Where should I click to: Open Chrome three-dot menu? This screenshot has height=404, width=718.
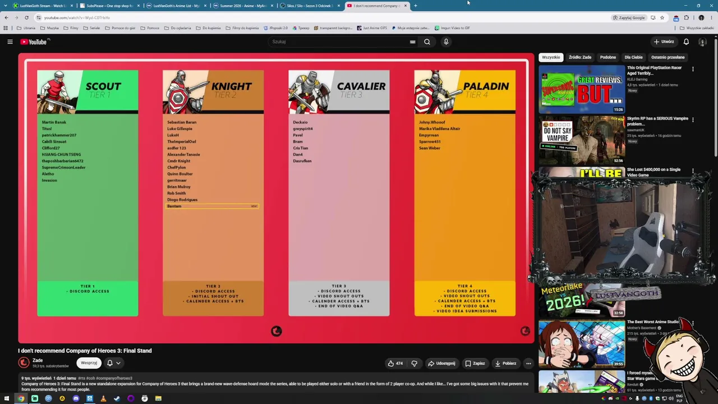[712, 17]
